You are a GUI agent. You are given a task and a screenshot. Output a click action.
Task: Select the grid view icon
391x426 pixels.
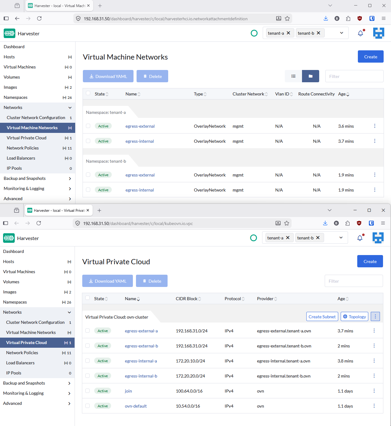point(310,76)
